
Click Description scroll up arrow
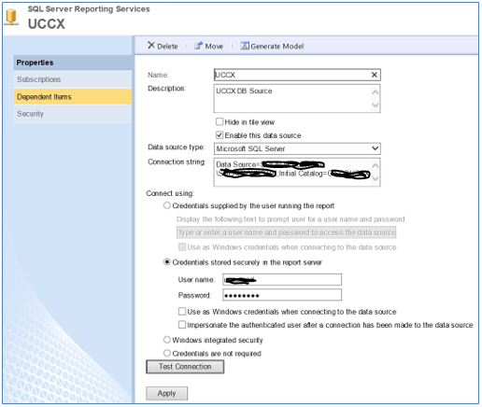[376, 92]
